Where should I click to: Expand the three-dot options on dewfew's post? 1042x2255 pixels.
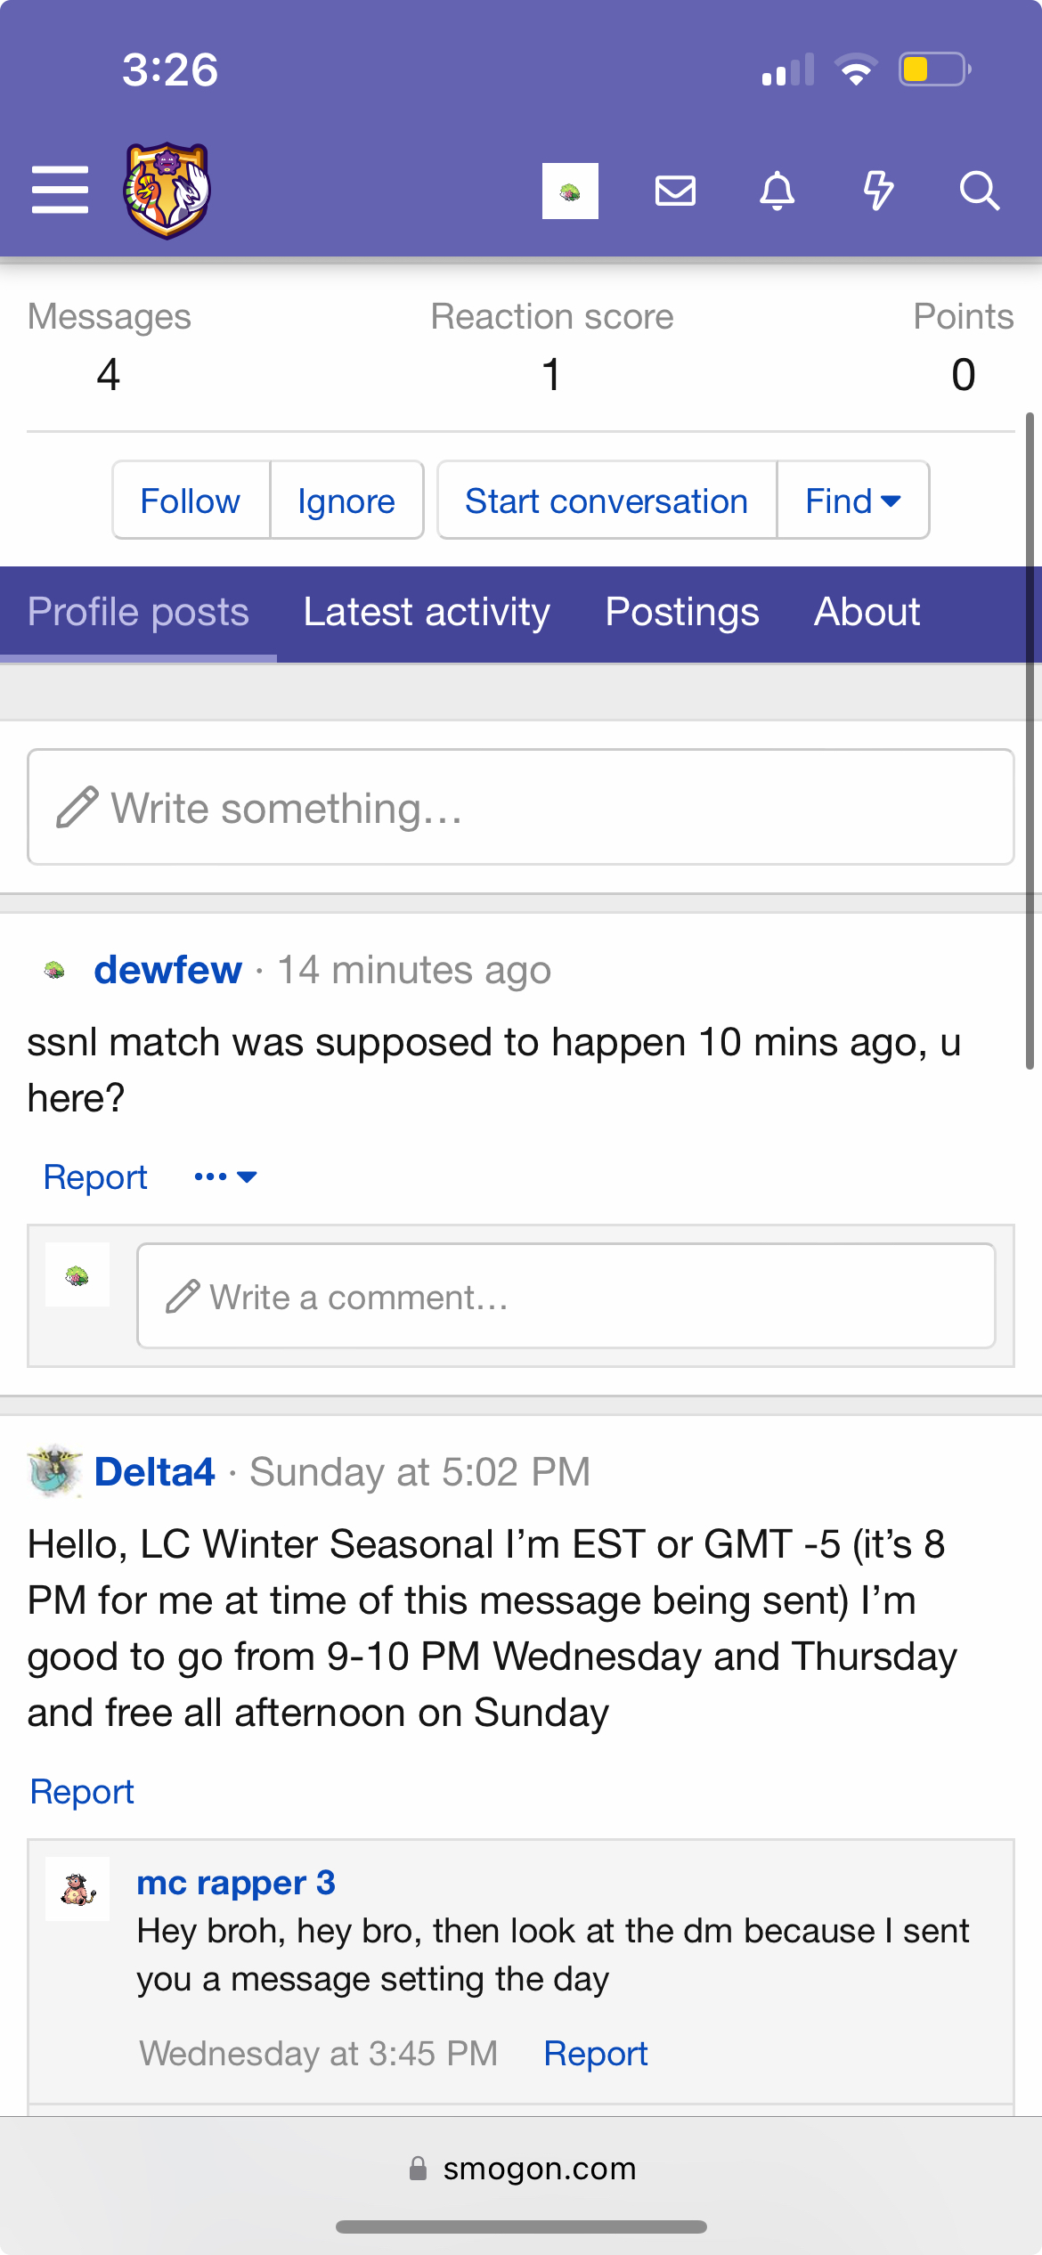(225, 1177)
